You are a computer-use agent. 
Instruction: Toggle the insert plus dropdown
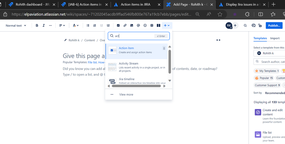(167, 26)
